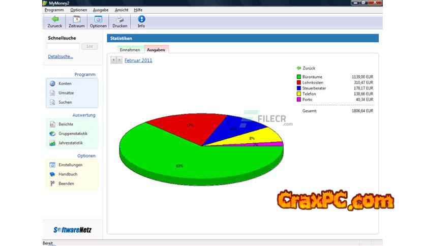Click the Gesamt total 1806,64 EUR value
Image resolution: width=425 pixels, height=246 pixels.
pyautogui.click(x=362, y=111)
